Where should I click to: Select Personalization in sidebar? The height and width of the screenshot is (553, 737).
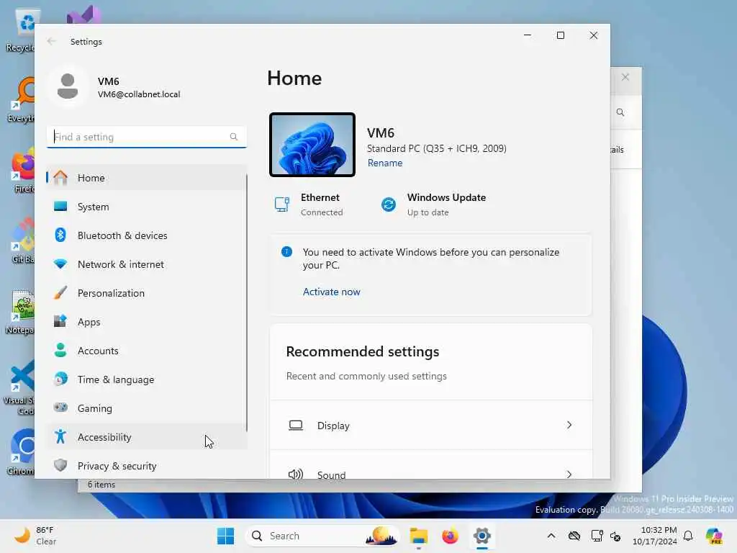[146, 293]
